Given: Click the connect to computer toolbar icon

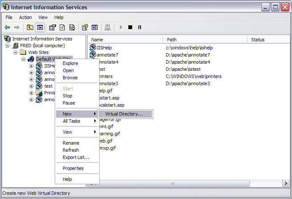Looking at the screenshot, I should (x=108, y=28).
